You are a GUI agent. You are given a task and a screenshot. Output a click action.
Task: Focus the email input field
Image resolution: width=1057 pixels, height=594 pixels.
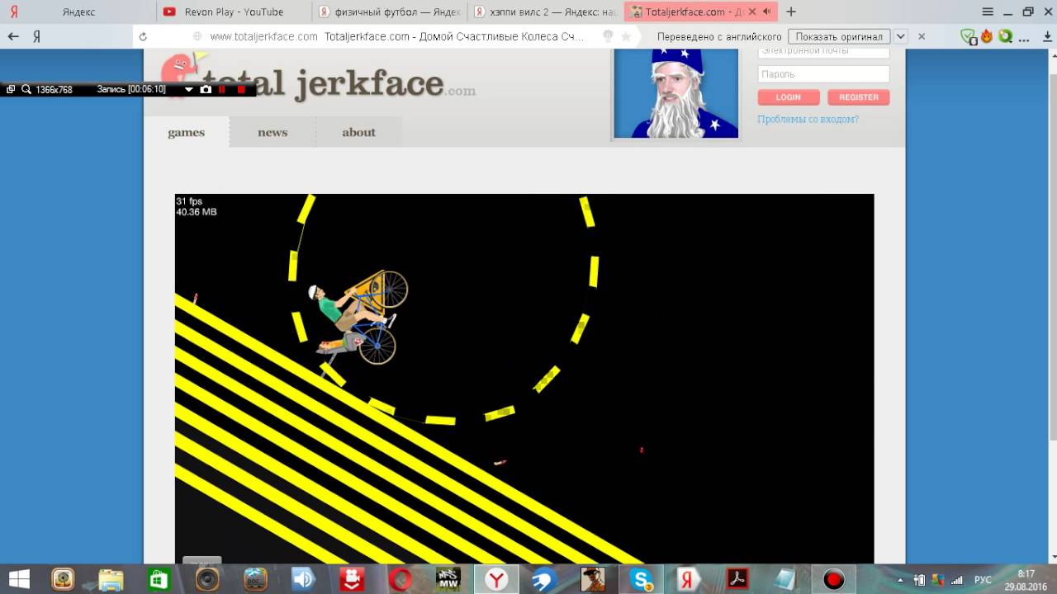click(x=823, y=53)
